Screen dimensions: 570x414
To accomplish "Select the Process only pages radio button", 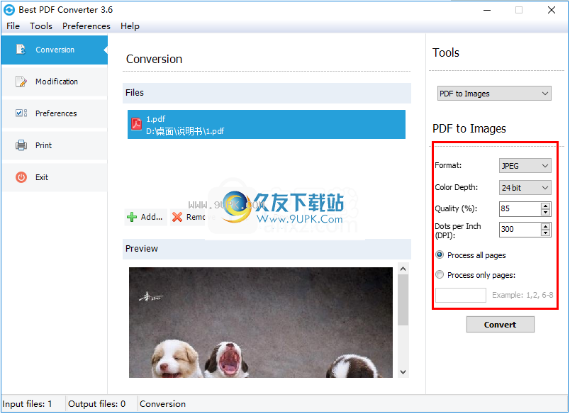I will 440,274.
